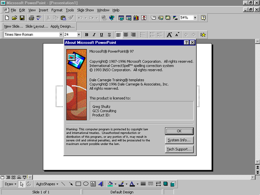Insert Clip Art using the portrait icon
The height and width of the screenshot is (195, 260).
[x=144, y=18]
